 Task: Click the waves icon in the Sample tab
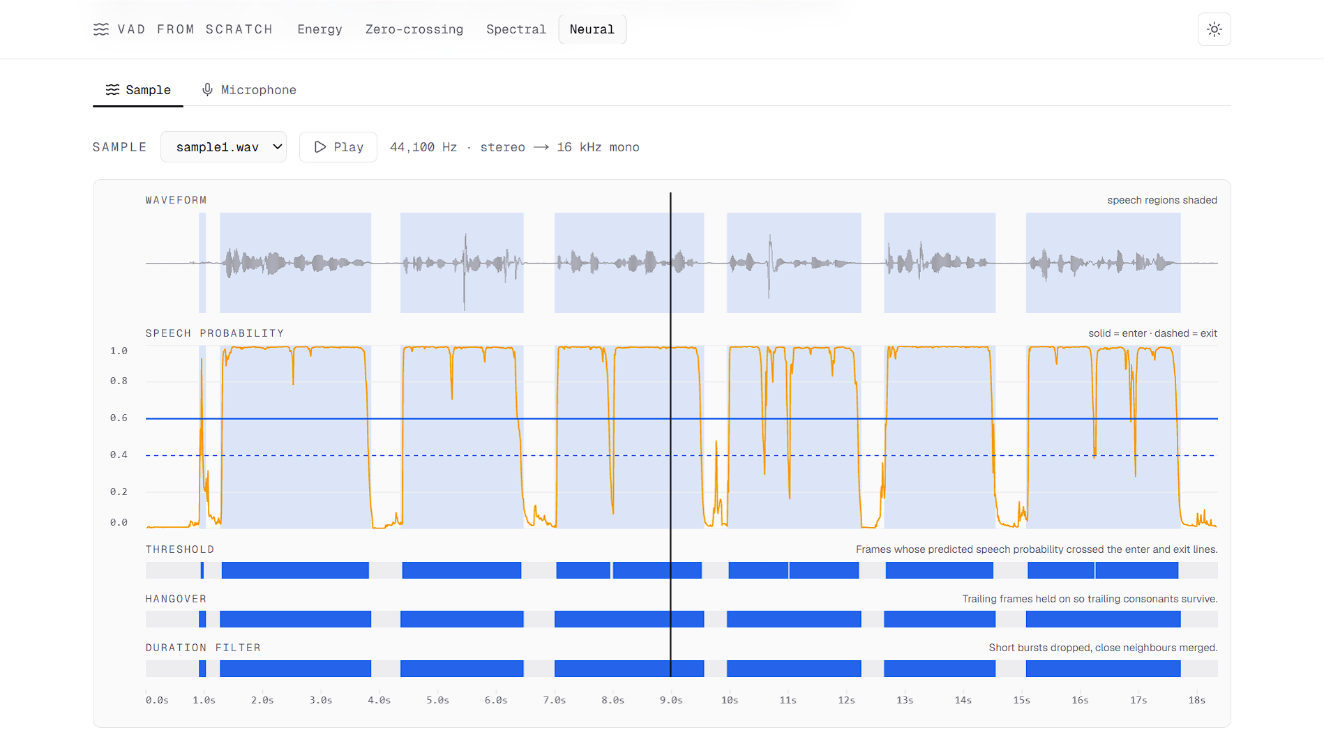[x=112, y=90]
